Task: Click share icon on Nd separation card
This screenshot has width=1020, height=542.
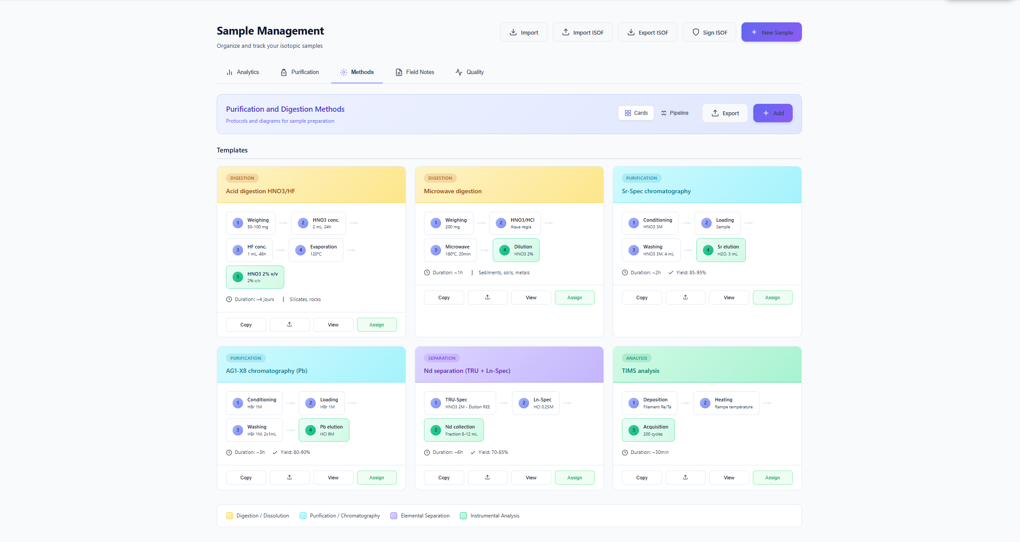Action: point(487,478)
